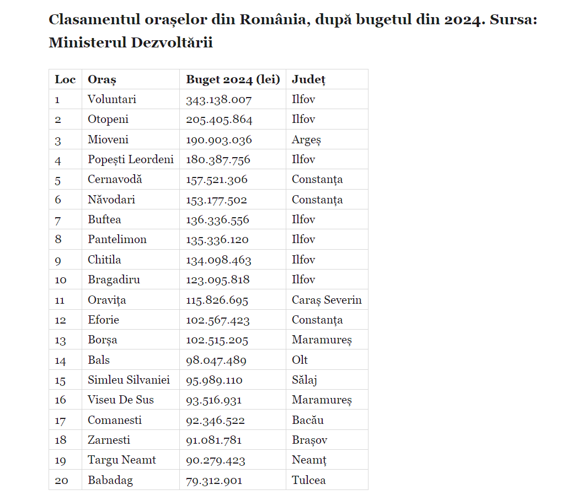Click the Bragadiru cell

click(114, 279)
